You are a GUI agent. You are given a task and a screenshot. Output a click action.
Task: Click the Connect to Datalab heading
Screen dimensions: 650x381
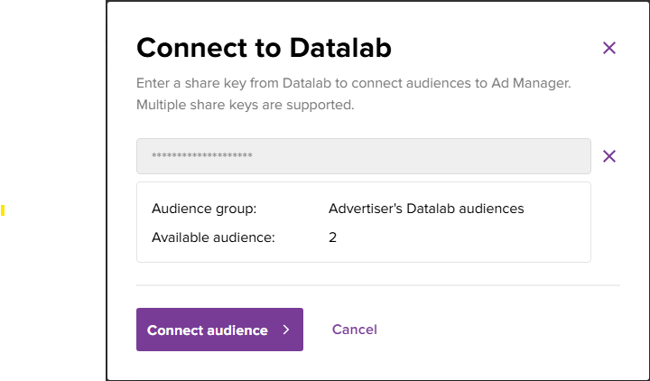(264, 48)
